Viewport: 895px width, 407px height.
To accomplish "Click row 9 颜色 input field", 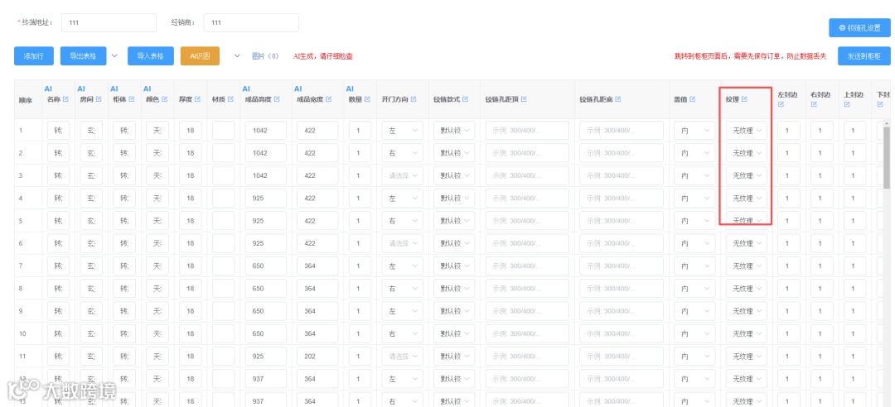I will pos(157,311).
